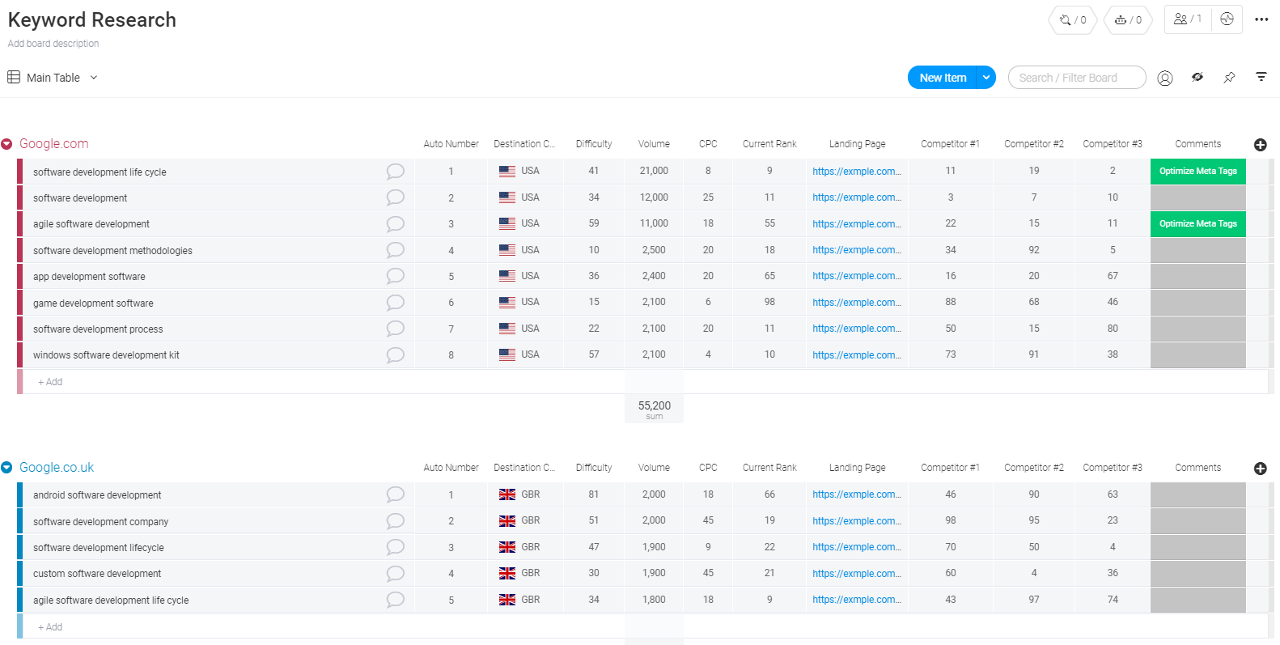Open the automations robot icon
Viewport: 1280px width, 645px height.
point(1128,19)
